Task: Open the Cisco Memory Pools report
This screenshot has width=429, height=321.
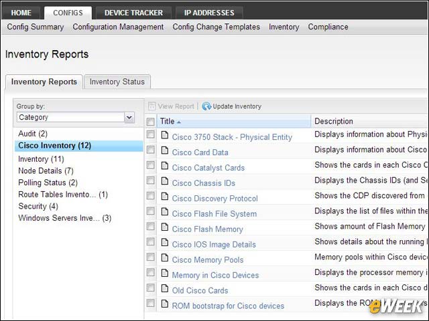Action: coord(208,259)
